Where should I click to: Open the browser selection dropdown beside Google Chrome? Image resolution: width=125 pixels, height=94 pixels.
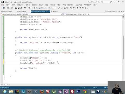47,8
